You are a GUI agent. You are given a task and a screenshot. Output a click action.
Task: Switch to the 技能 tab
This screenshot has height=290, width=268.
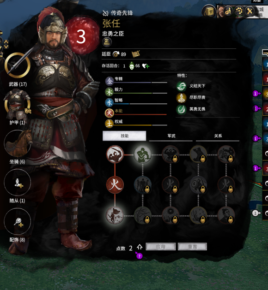pos(124,136)
